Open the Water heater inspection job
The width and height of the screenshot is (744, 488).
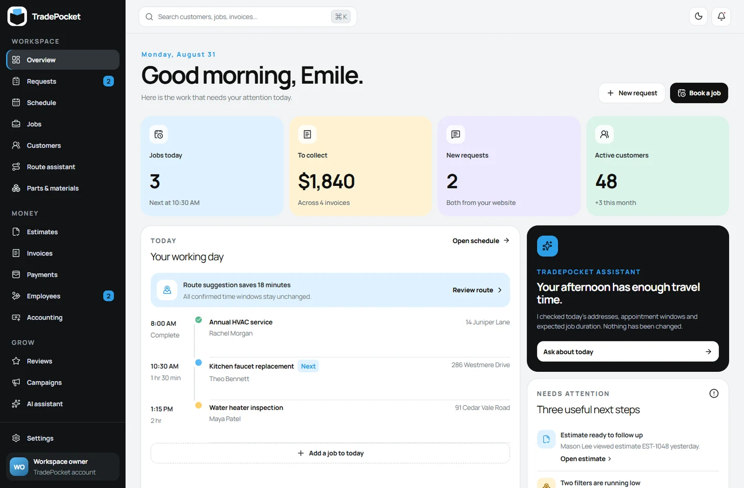click(x=246, y=408)
